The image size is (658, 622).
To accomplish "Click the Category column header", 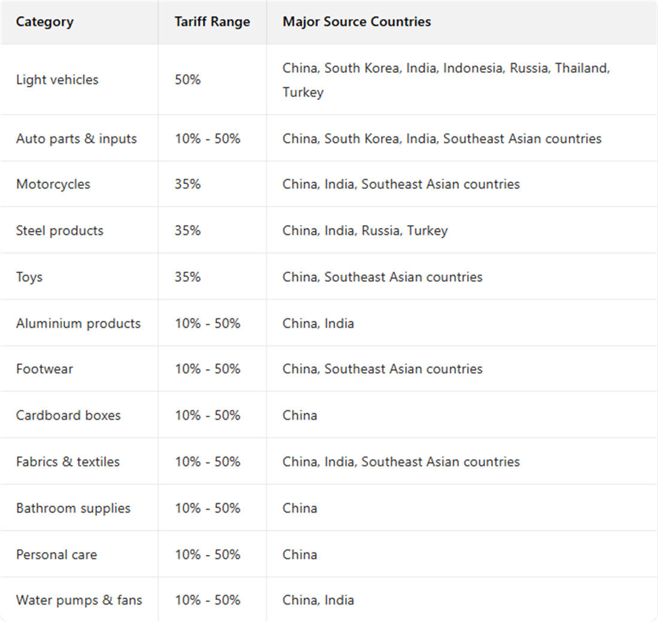I will click(45, 22).
